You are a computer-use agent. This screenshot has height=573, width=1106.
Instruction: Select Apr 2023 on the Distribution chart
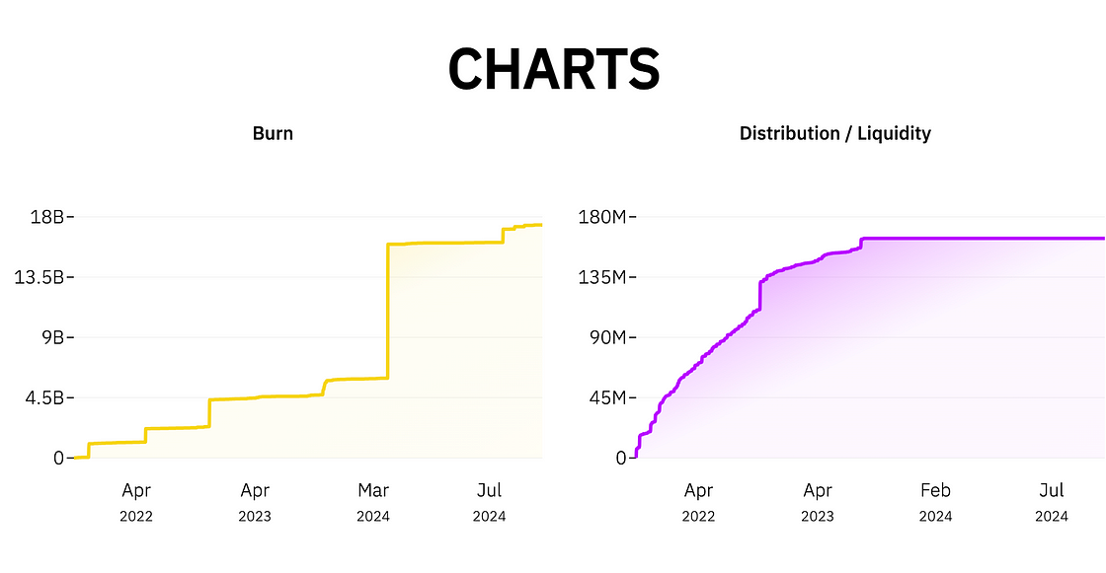818,500
